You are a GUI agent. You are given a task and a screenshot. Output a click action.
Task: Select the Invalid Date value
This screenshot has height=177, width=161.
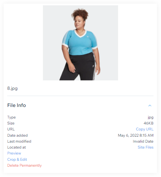click(x=143, y=141)
